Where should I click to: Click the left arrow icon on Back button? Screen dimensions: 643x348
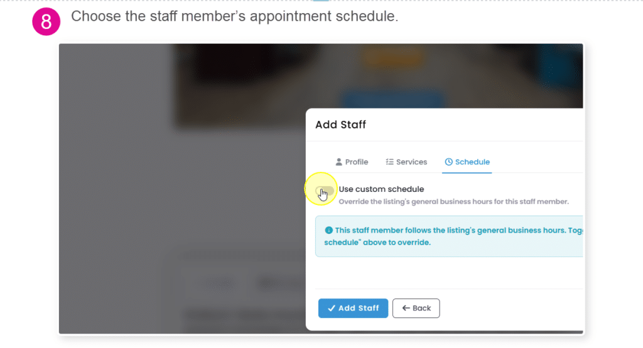point(406,308)
